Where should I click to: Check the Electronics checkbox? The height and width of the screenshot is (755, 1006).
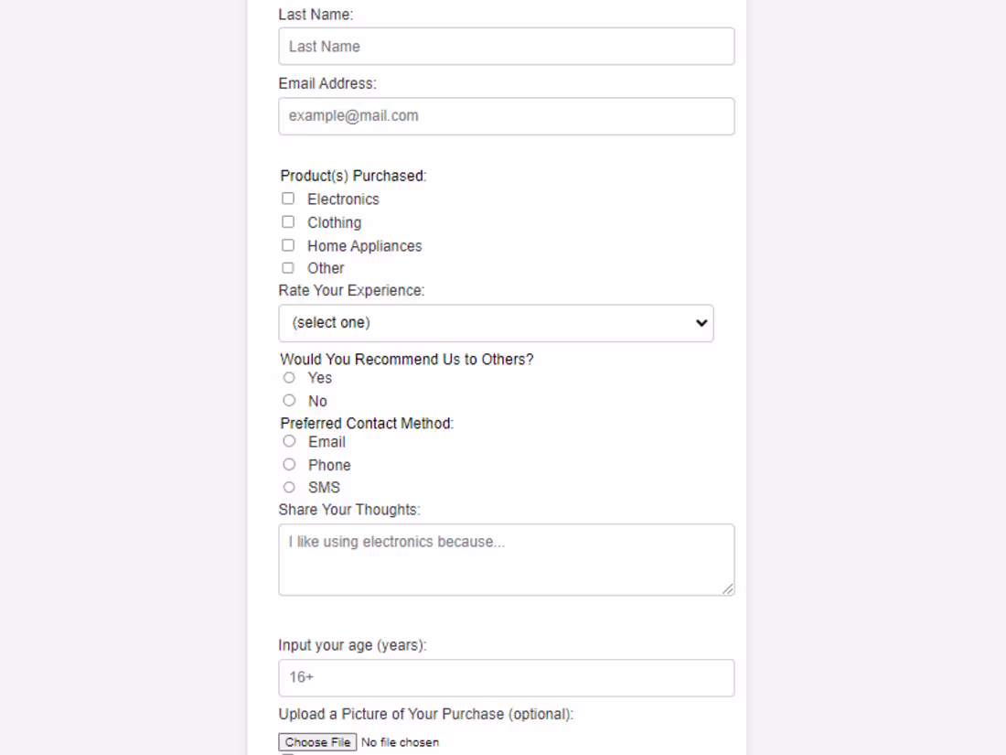point(288,198)
